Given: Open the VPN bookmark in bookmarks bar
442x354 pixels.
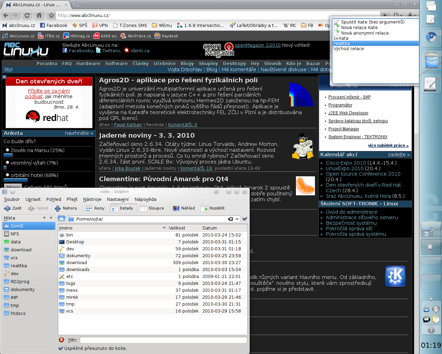Looking at the screenshot, I should tap(100, 25).
